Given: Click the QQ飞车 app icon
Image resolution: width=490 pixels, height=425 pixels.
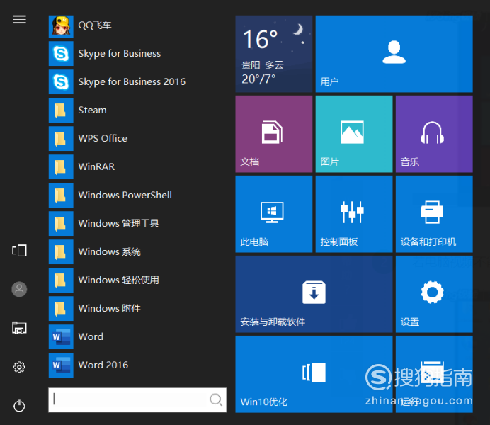Looking at the screenshot, I should (x=61, y=26).
